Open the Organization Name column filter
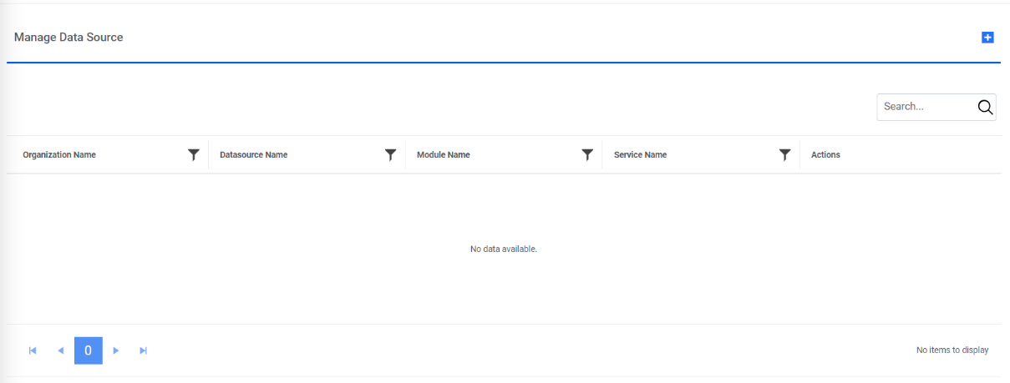Image resolution: width=1010 pixels, height=383 pixels. point(194,154)
